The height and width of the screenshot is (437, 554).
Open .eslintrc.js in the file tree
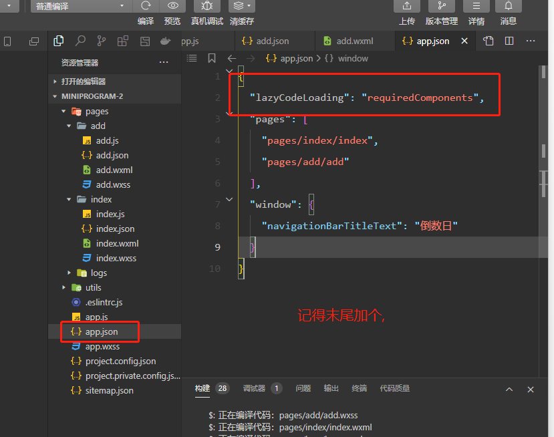tap(104, 303)
